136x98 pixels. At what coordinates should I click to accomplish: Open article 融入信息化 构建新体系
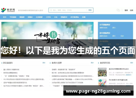[11, 70]
